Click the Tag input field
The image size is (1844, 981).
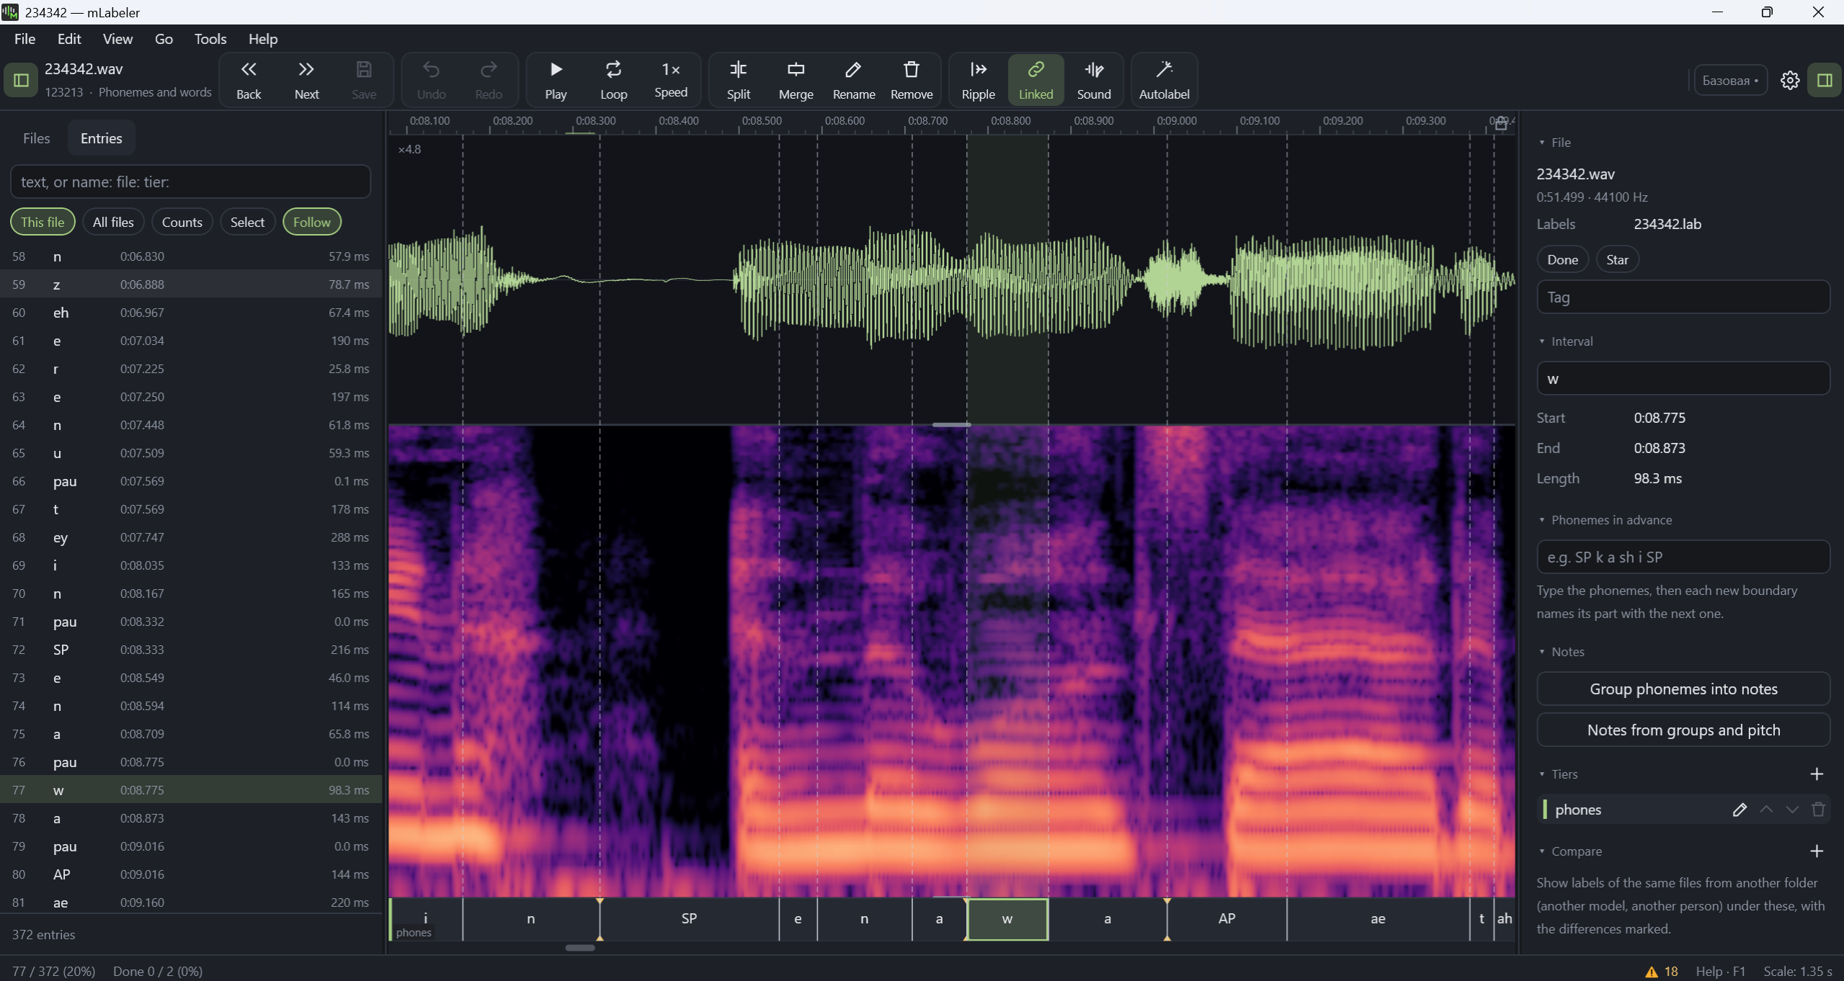click(x=1683, y=297)
